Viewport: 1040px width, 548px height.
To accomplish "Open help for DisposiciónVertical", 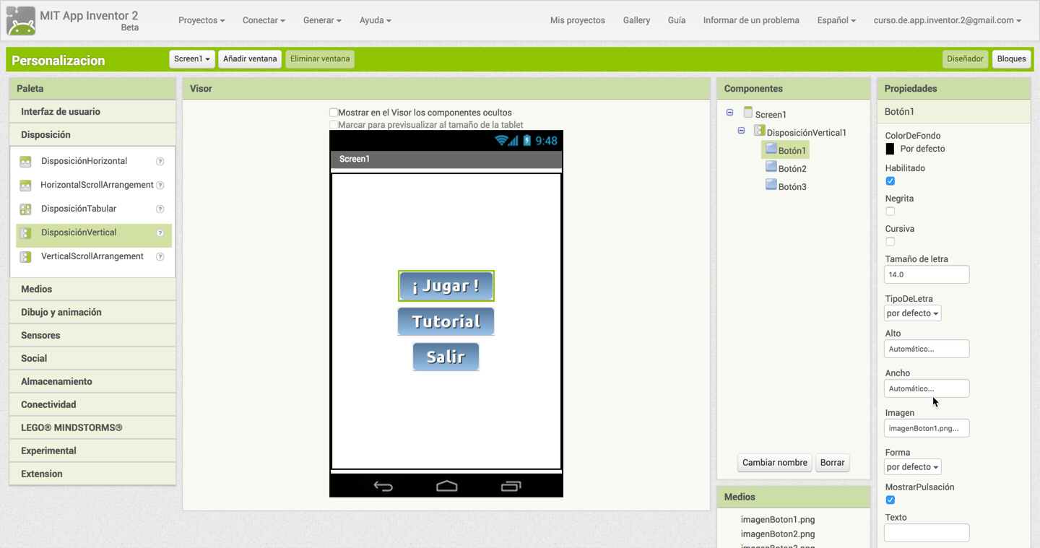I will (x=160, y=233).
